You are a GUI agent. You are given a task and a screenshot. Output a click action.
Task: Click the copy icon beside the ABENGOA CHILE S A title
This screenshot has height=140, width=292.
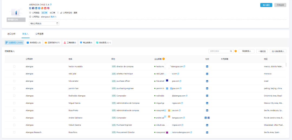(51, 5)
